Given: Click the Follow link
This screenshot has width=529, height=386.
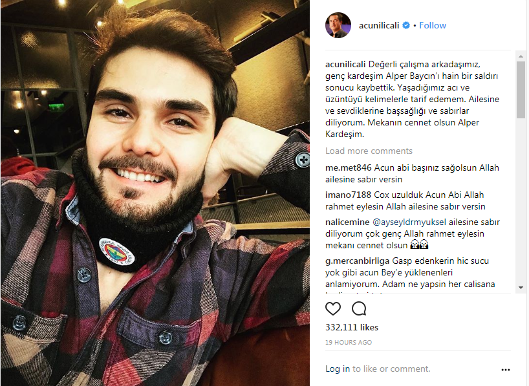Looking at the screenshot, I should 433,25.
